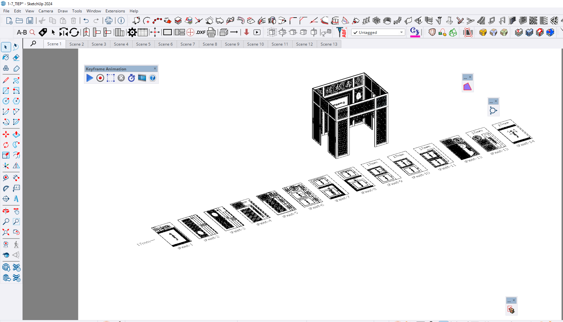Viewport: 563px width, 322px height.
Task: Choose the Push/Pull tool
Action: pos(16,134)
